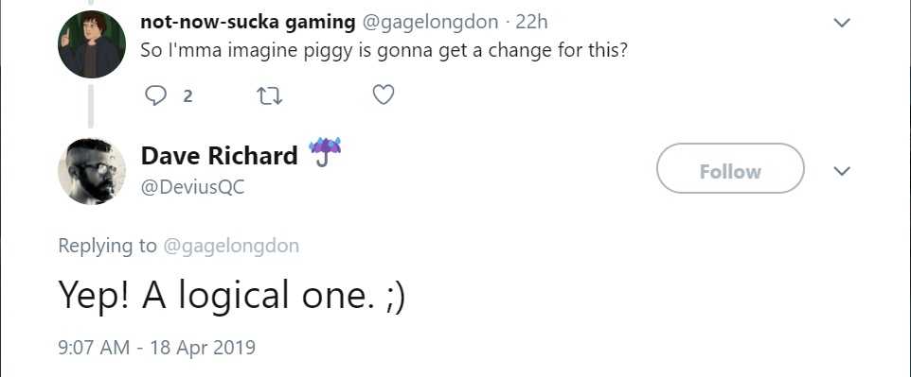
Task: Click the umbrella emoji beside Dave Richard
Action: pyautogui.click(x=325, y=152)
